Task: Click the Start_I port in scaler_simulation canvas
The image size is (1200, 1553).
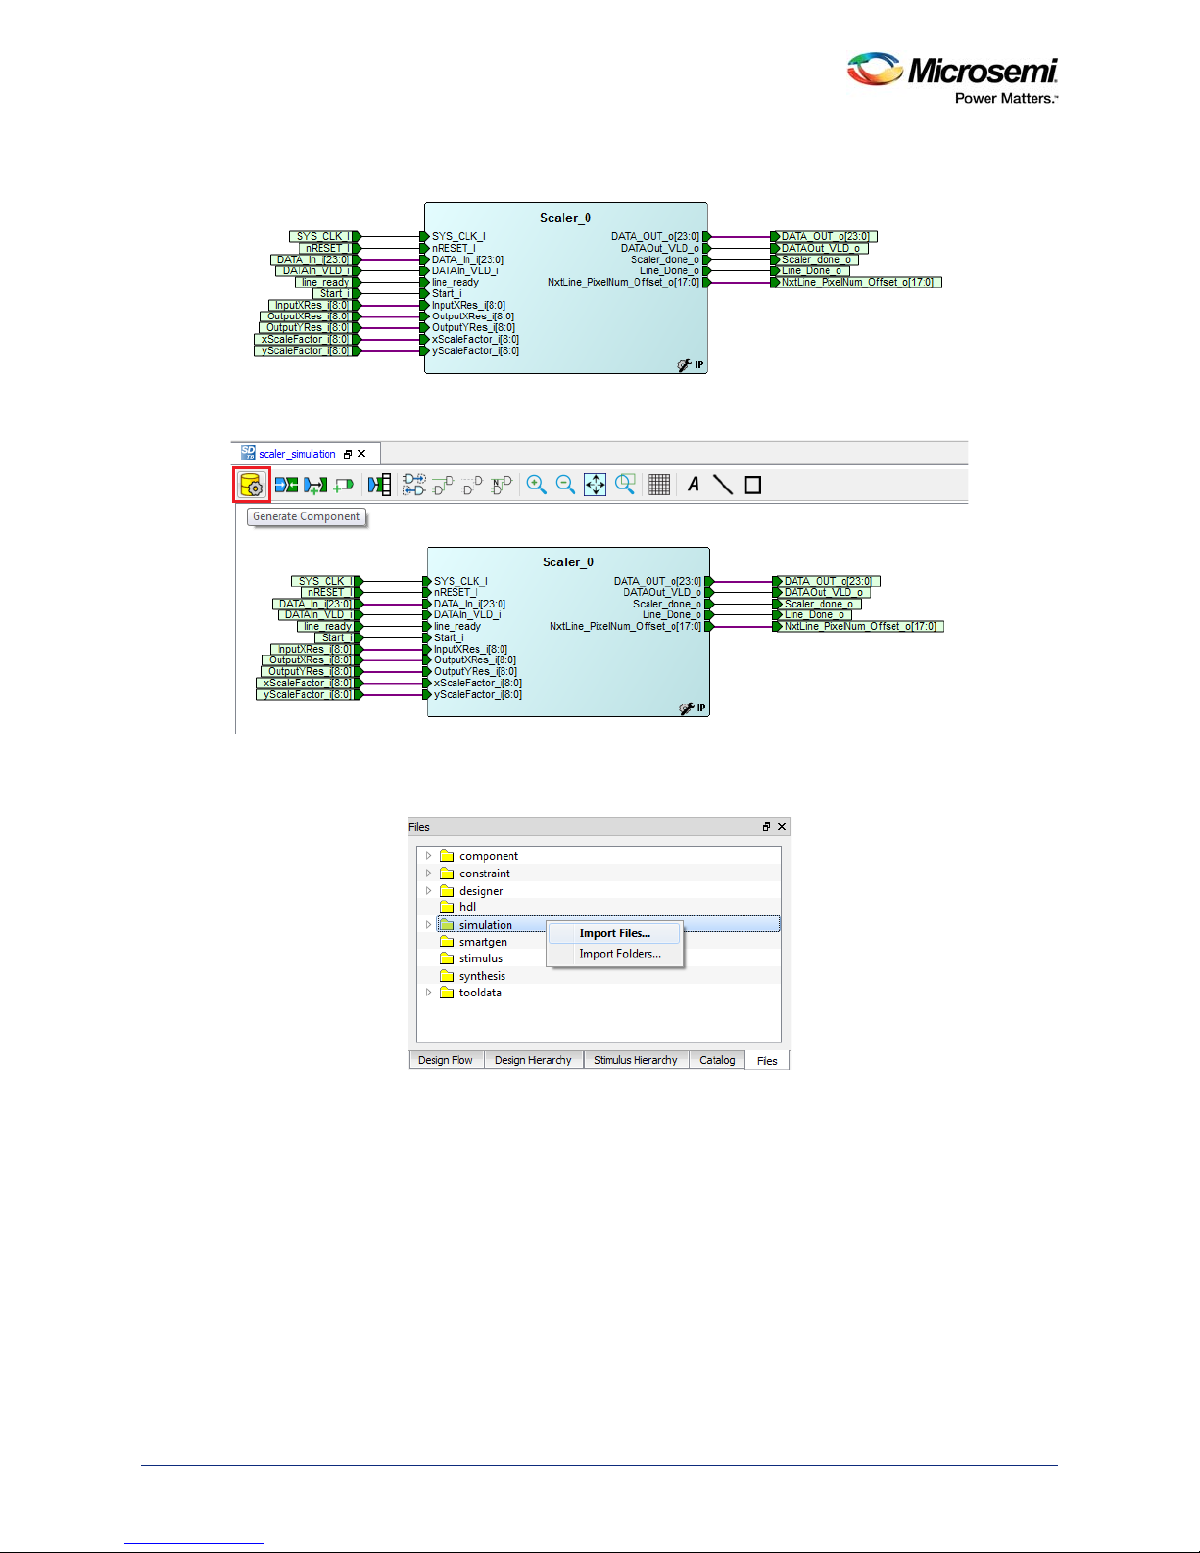Action: pos(339,638)
